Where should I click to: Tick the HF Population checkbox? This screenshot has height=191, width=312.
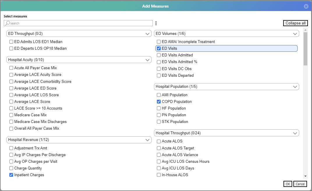(x=159, y=108)
